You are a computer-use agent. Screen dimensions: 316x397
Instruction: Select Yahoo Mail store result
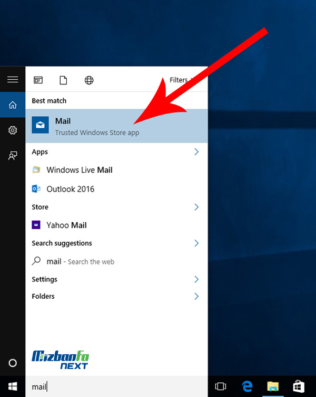click(116, 225)
